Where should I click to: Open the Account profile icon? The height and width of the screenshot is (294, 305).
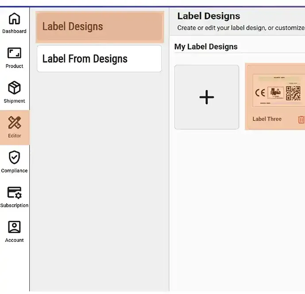[14, 227]
